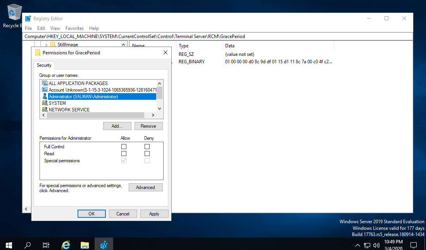Click registry tree scroll-up arrow
The image size is (426, 250).
tap(123, 45)
